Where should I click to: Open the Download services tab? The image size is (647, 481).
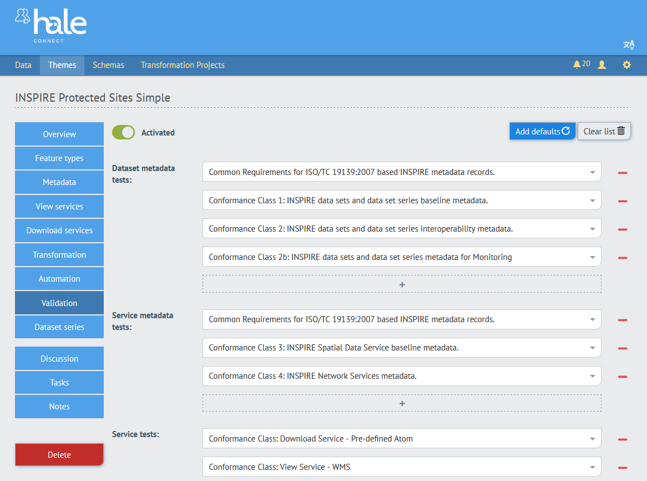59,231
